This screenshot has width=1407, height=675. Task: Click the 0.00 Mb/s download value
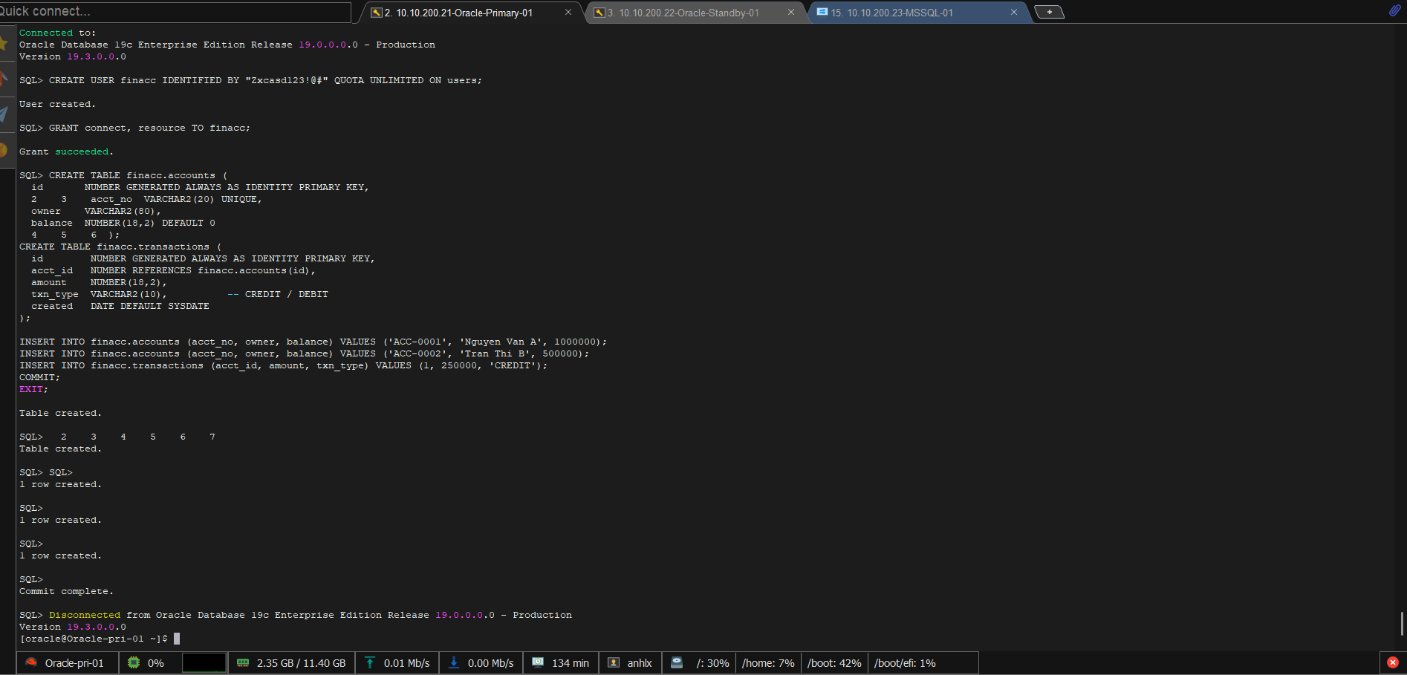pyautogui.click(x=490, y=663)
